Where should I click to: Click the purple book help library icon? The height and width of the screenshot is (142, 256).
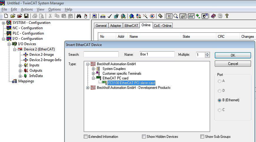[x=213, y=16]
